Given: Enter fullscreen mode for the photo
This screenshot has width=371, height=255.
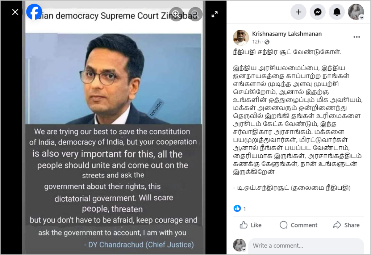Looking at the screenshot, I should (x=214, y=14).
